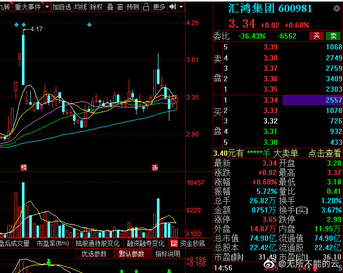Expand the dropdown beside 重大事件
The image size is (343, 273).
[x=47, y=7]
